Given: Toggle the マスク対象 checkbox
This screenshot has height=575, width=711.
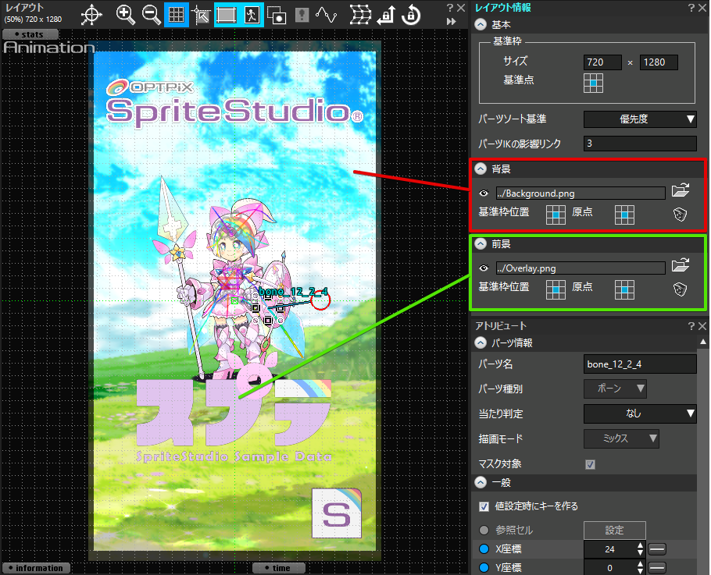Looking at the screenshot, I should pyautogui.click(x=590, y=464).
